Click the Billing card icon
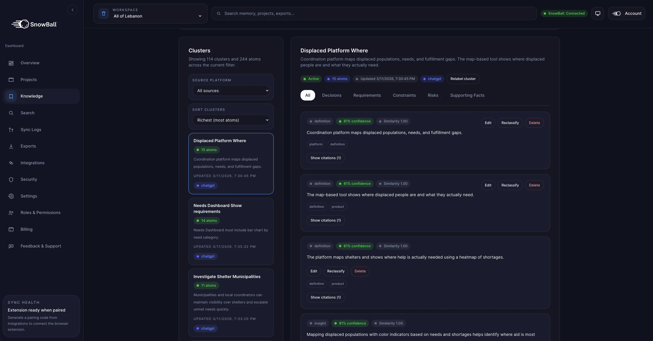Screen dimensions: 653x341 coord(11,229)
